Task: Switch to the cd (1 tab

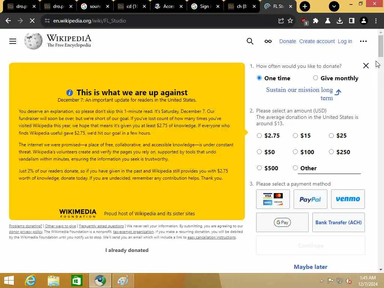Action: 132,6
